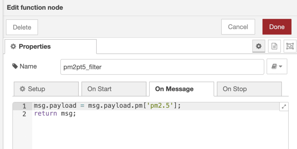Cancel editing the function node
This screenshot has height=149, width=297.
click(238, 27)
